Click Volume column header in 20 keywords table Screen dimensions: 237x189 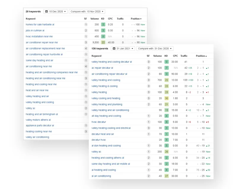click(x=94, y=19)
